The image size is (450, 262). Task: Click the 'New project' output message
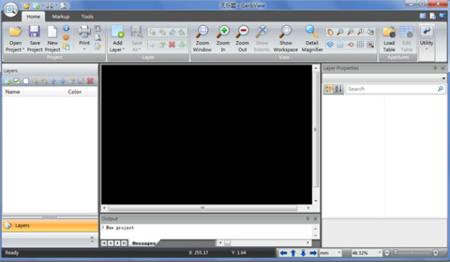click(x=120, y=228)
